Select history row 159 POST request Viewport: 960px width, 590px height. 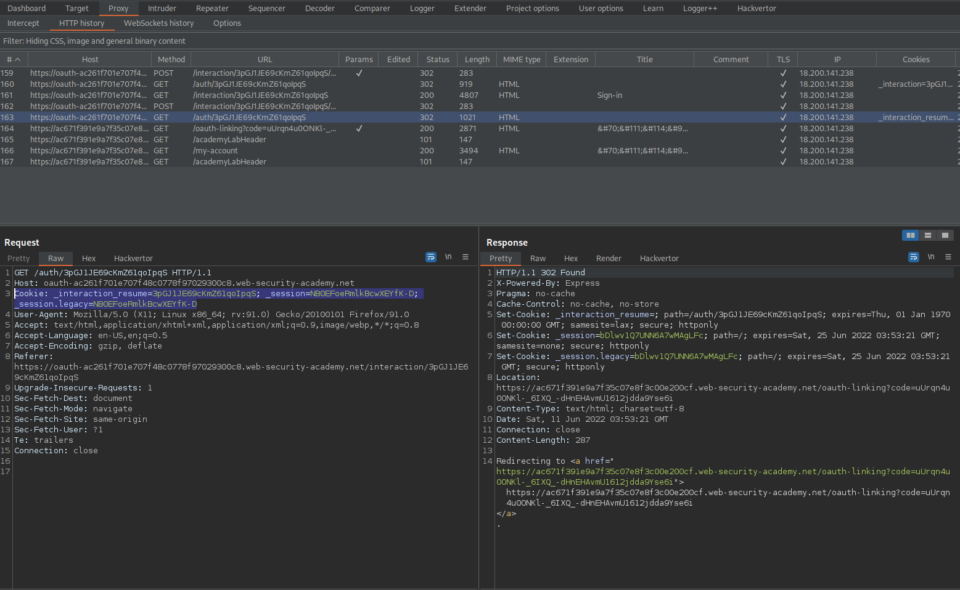pos(480,73)
